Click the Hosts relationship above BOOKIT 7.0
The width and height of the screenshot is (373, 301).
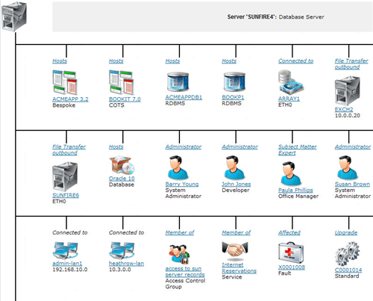click(116, 61)
